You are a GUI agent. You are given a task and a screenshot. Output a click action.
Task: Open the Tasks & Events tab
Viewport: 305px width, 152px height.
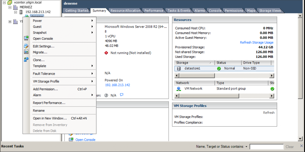pos(179,11)
